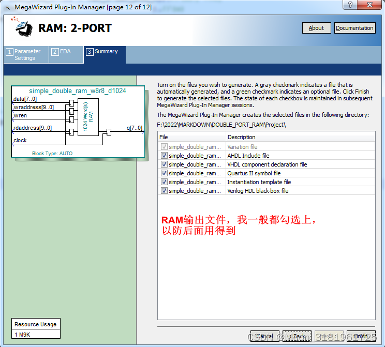Select the 'Variation file' description text

(242, 147)
